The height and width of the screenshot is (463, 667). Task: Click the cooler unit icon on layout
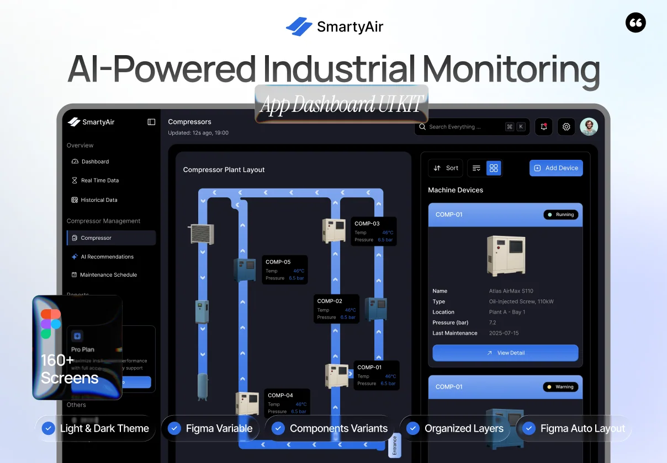[202, 234]
